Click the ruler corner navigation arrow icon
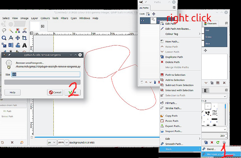Screen dimensions: 241x158 click(x=31, y=33)
